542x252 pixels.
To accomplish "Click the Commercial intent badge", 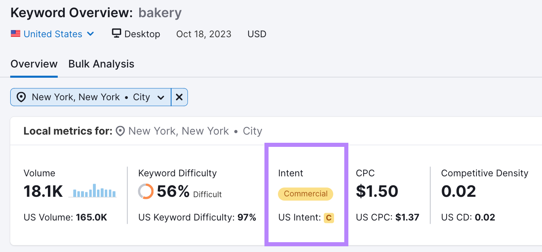I will pos(305,194).
